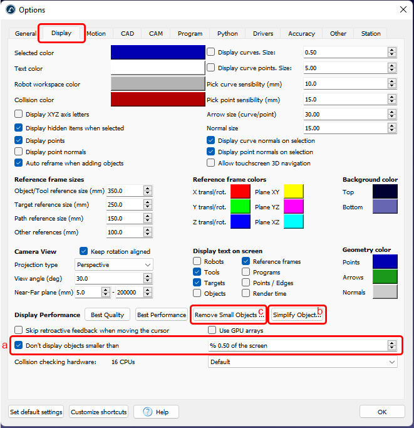Click the Best Quality button
This screenshot has width=414, height=428.
(108, 315)
